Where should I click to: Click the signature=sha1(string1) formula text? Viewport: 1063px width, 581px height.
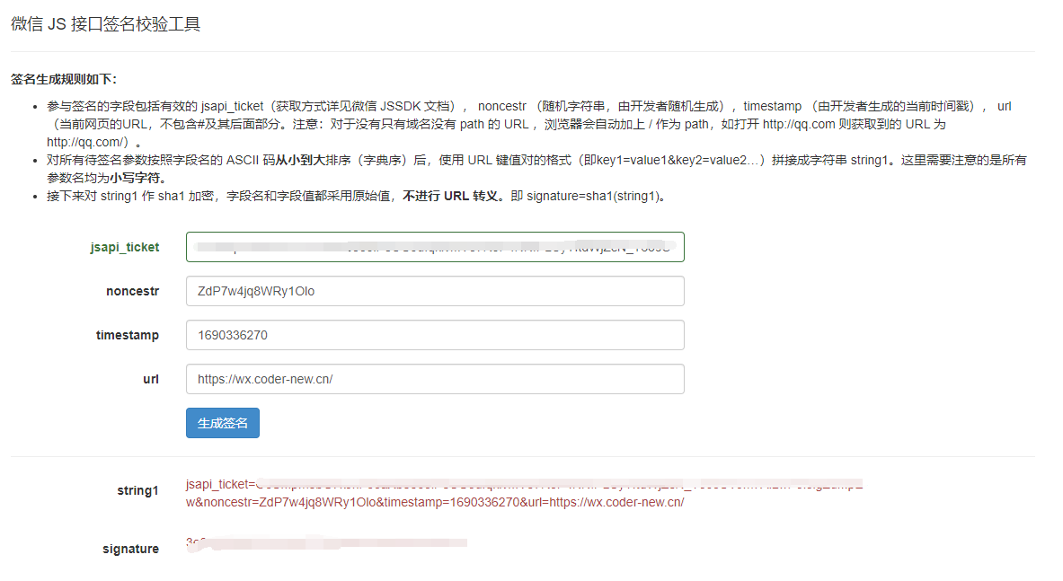coord(595,196)
